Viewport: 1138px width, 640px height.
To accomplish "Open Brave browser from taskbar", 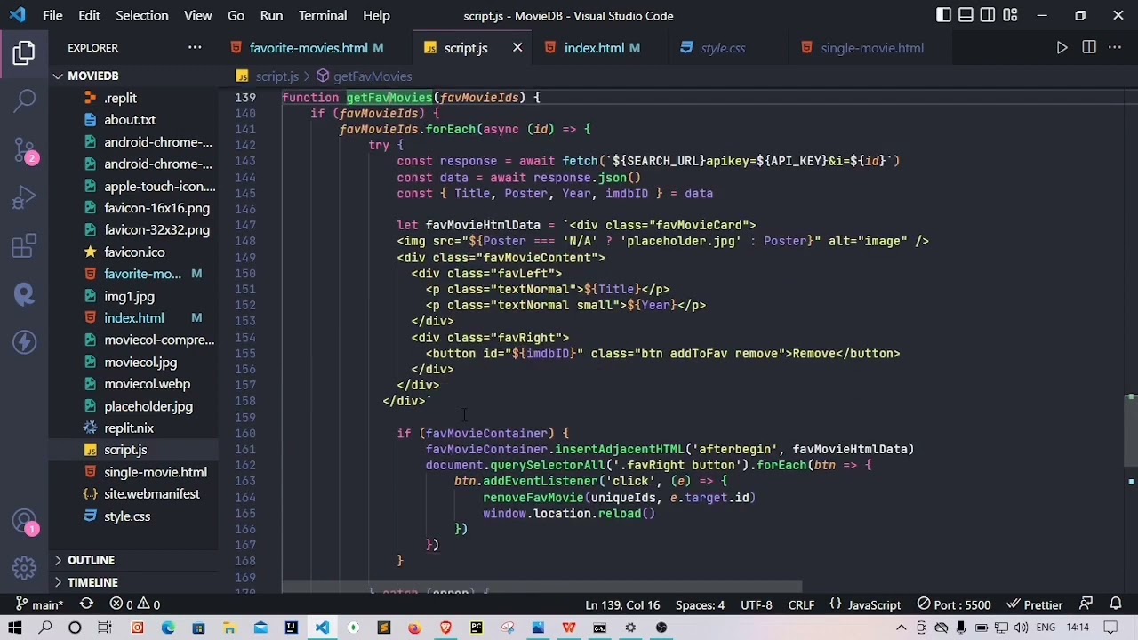I will pos(445,628).
